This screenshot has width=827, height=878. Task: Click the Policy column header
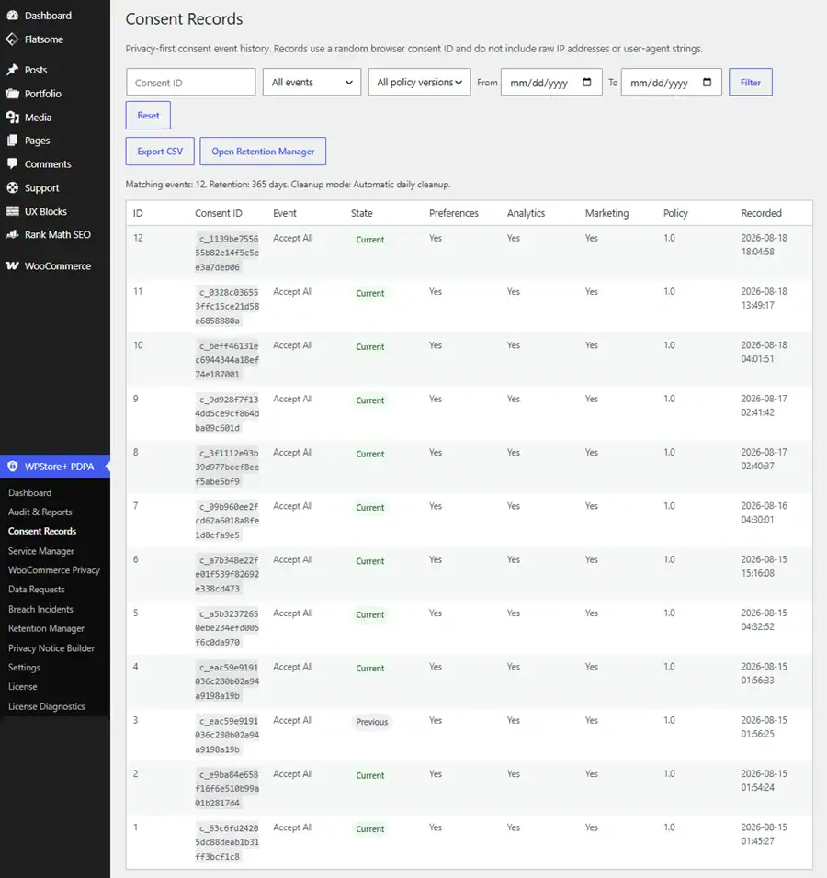(x=675, y=213)
